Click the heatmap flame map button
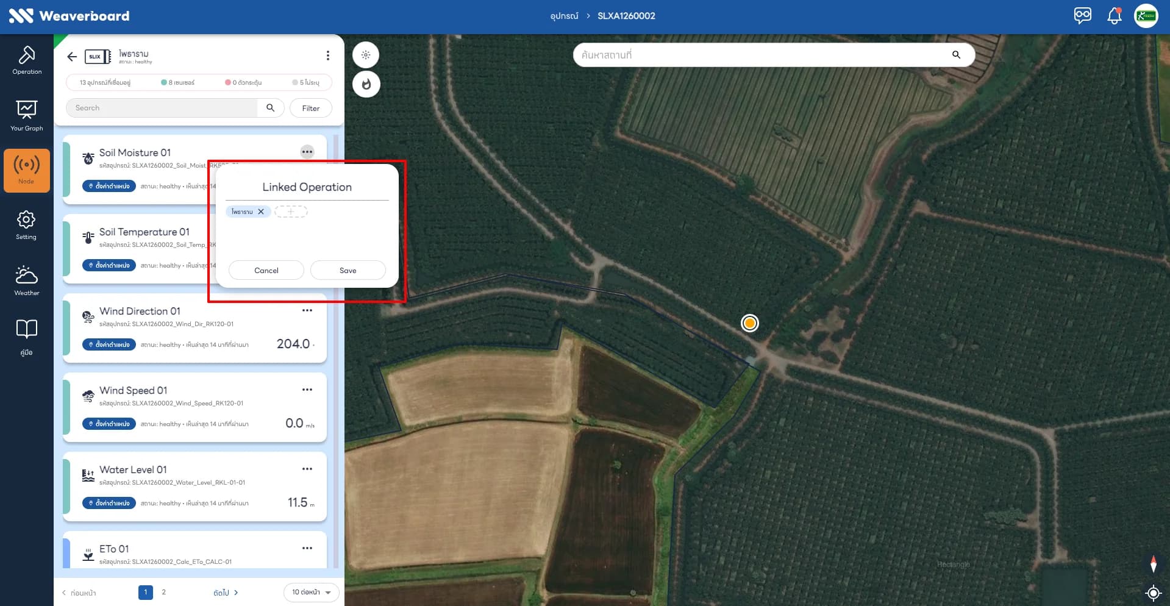Screen dimensions: 1170x606 pos(366,84)
